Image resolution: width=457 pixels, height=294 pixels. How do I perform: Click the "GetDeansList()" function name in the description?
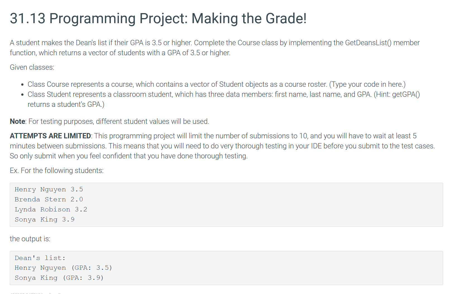(x=368, y=43)
